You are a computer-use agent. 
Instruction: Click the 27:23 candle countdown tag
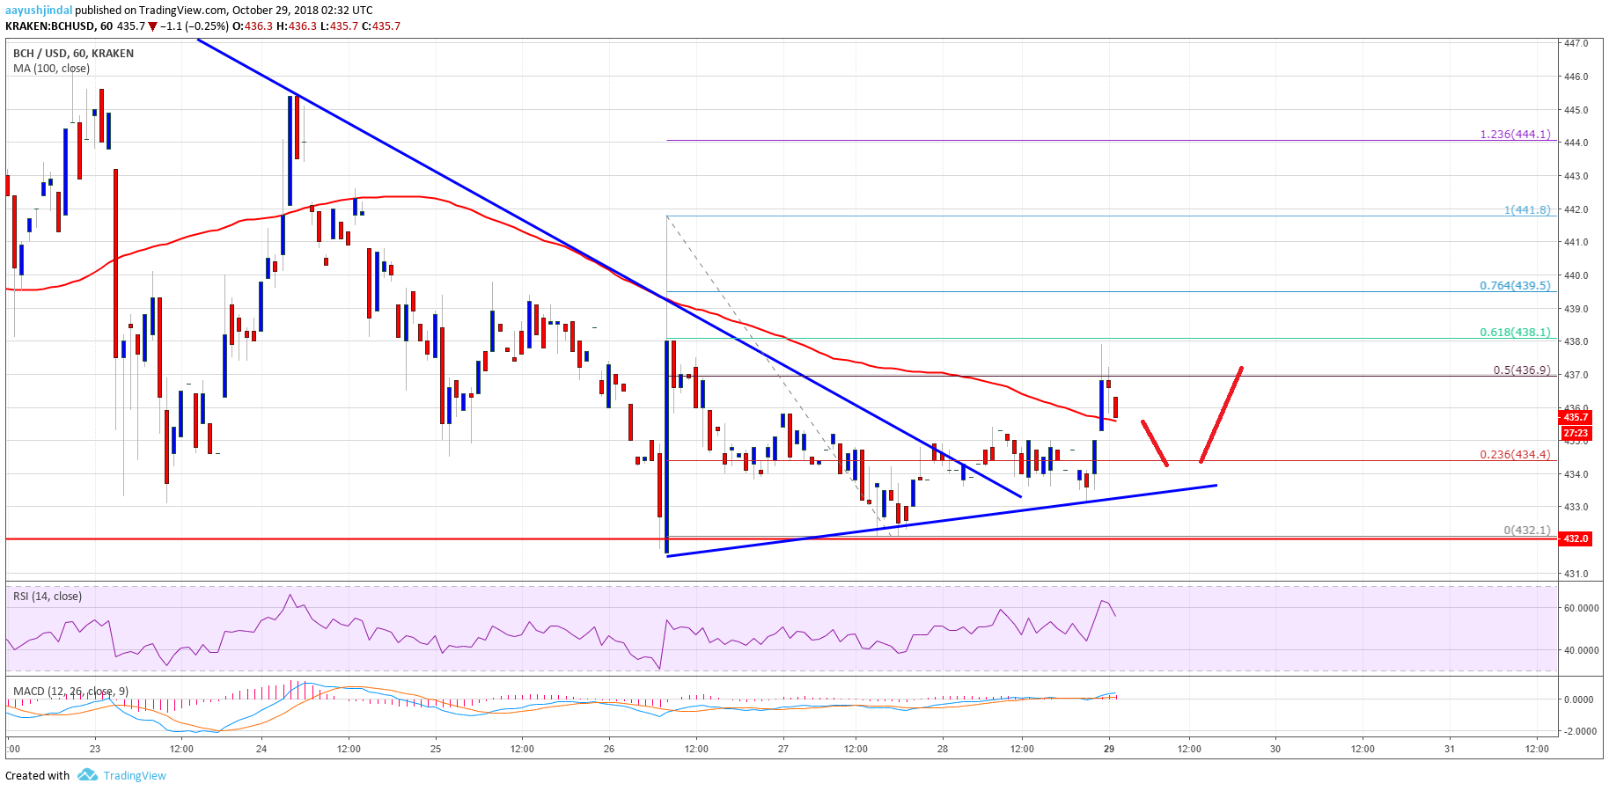coord(1575,433)
